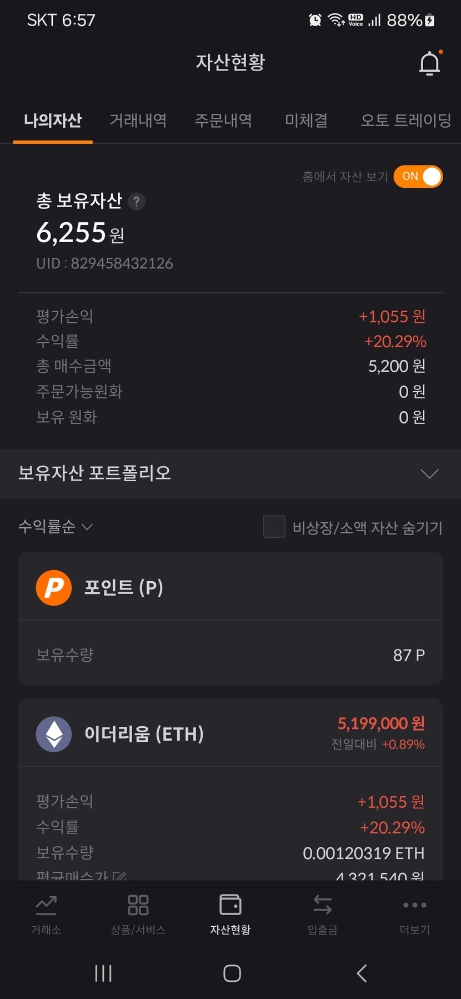Toggle off 홈에서 자산 보기 switch
This screenshot has width=461, height=999.
[x=418, y=177]
